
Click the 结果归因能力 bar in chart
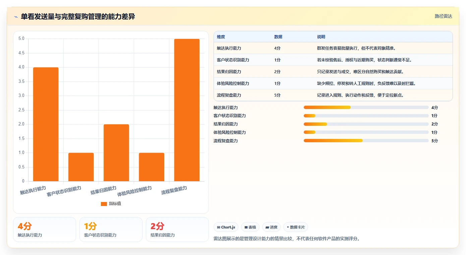pos(116,153)
